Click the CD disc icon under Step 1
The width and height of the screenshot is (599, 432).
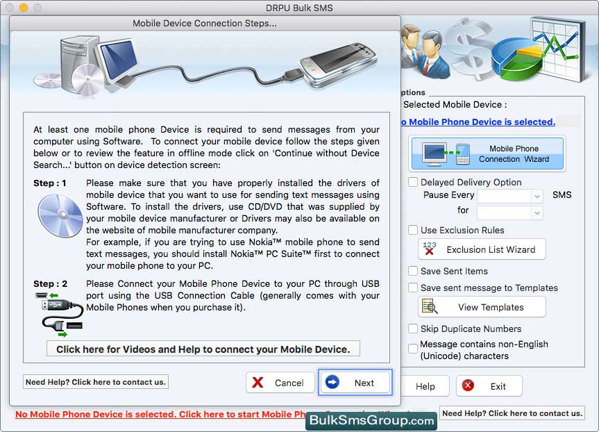click(60, 216)
